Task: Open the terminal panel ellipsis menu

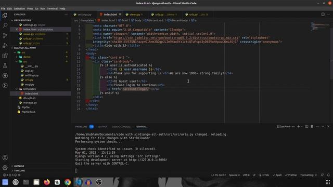Action: [x=317, y=126]
